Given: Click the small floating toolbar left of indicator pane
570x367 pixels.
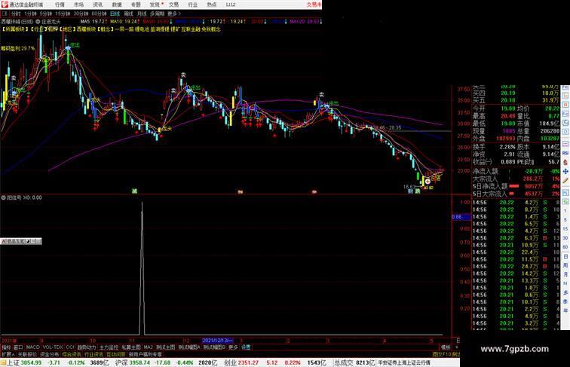Looking at the screenshot, I should 21,241.
